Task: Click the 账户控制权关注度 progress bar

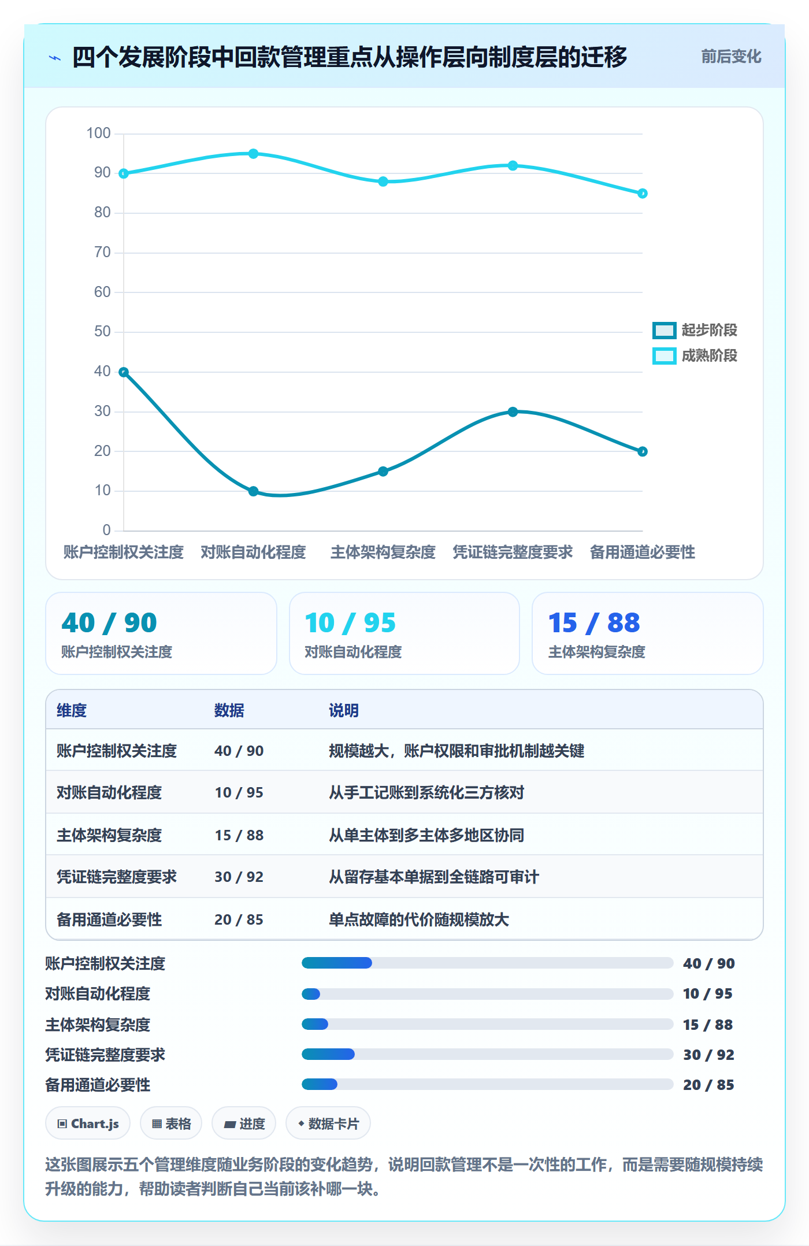Action: click(487, 963)
